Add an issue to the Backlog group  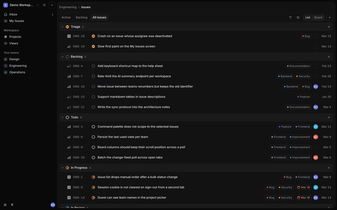[329, 57]
